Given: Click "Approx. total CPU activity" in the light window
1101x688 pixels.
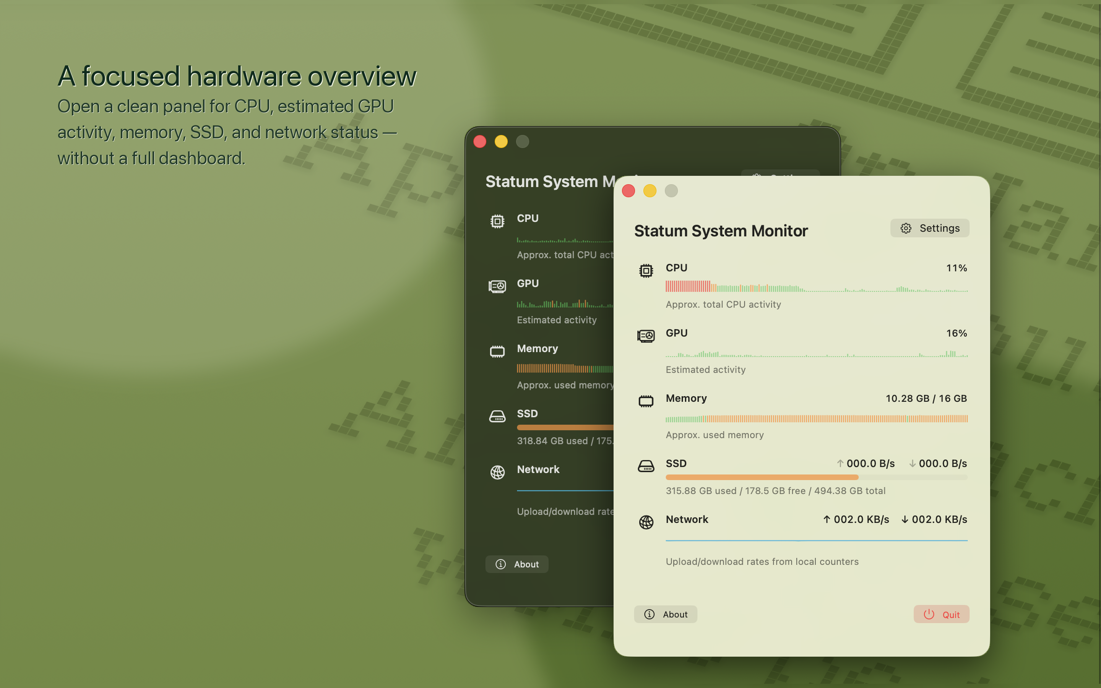Looking at the screenshot, I should [723, 304].
